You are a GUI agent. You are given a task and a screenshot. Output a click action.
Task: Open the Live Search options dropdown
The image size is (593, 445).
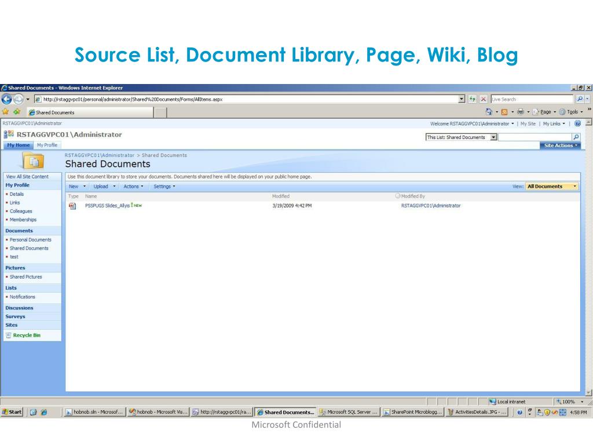587,99
